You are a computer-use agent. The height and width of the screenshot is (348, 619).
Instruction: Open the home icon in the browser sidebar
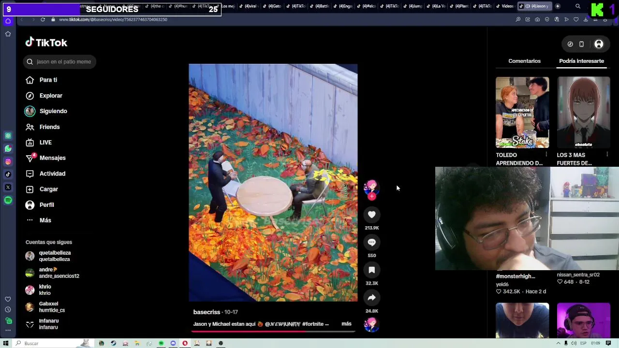(8, 21)
